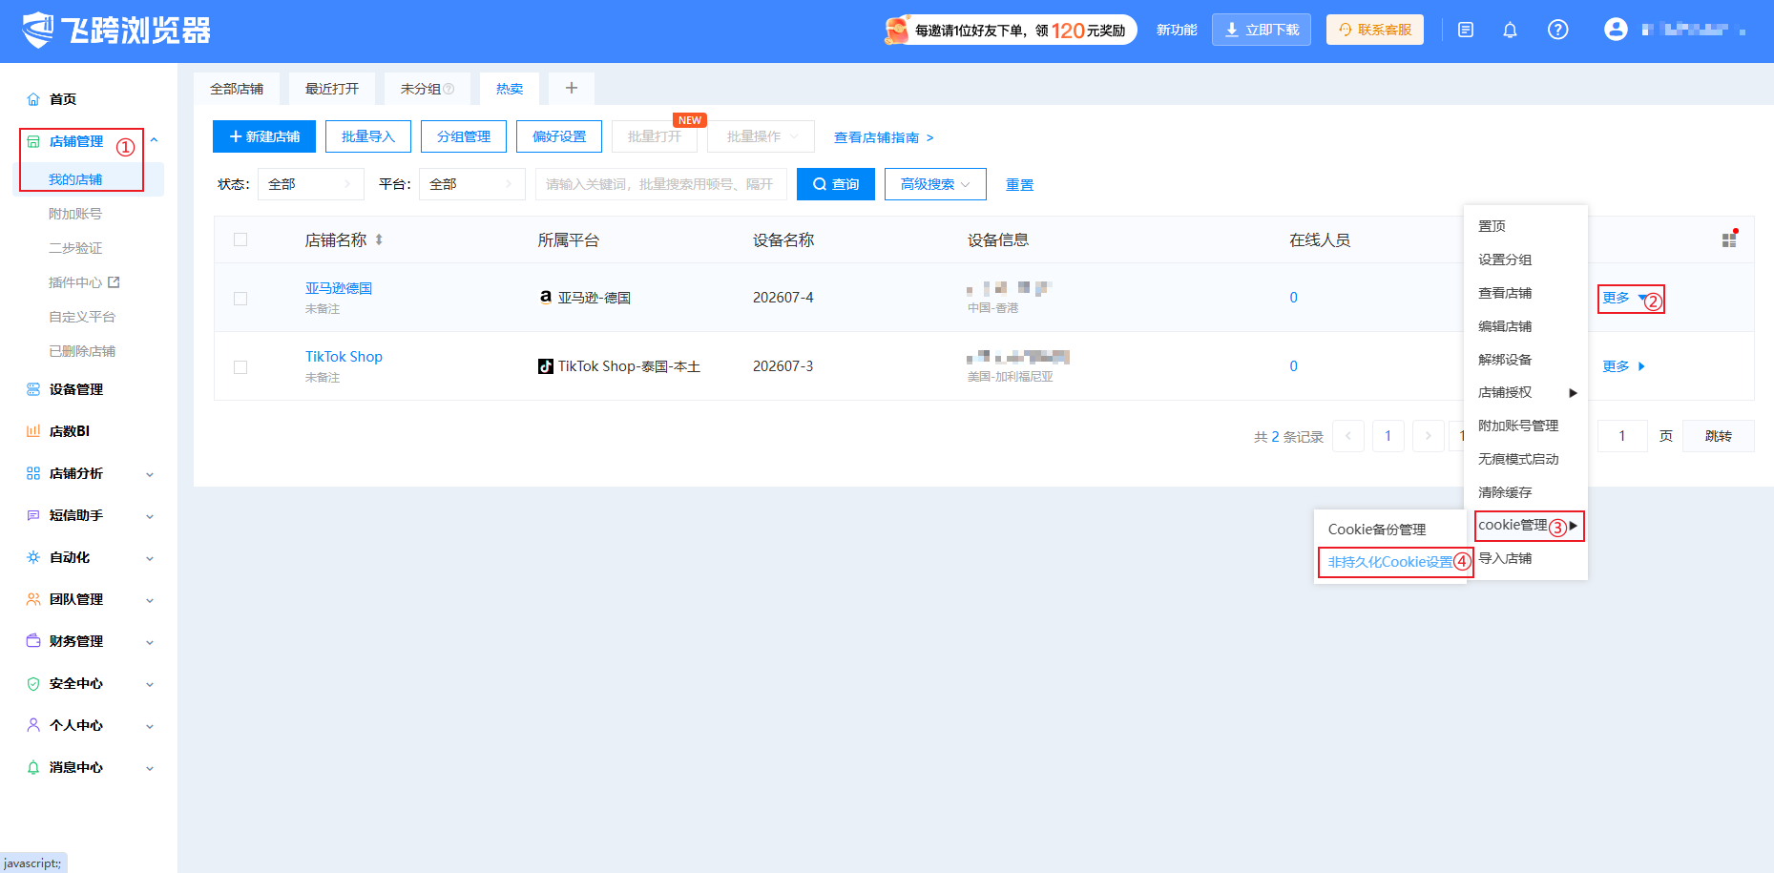Open the 状态 dropdown

[311, 184]
